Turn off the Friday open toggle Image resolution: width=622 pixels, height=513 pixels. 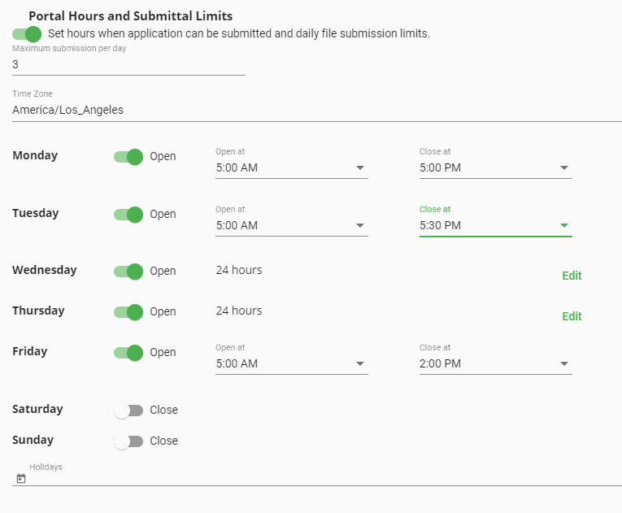pyautogui.click(x=128, y=353)
